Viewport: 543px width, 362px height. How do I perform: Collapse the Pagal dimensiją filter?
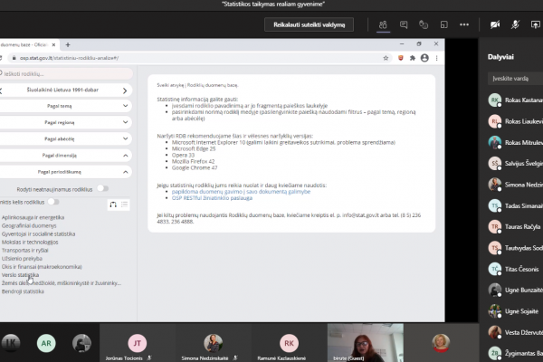[66, 156]
